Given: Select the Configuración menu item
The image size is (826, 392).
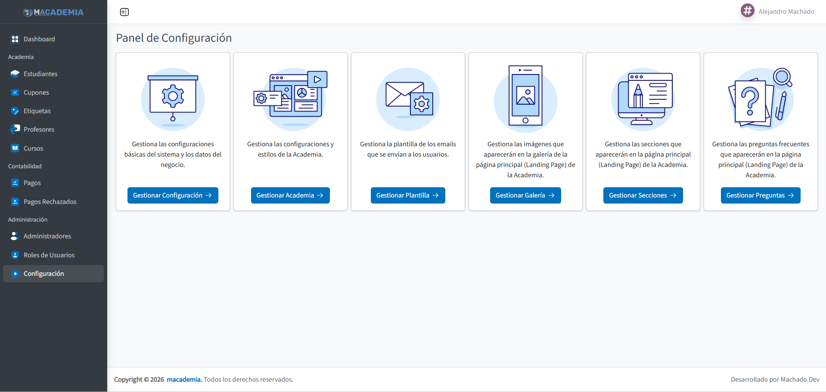Looking at the screenshot, I should 44,273.
